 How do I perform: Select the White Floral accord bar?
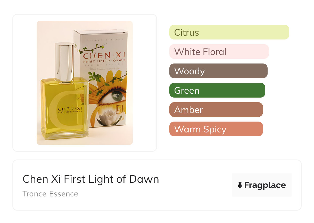pyautogui.click(x=219, y=52)
